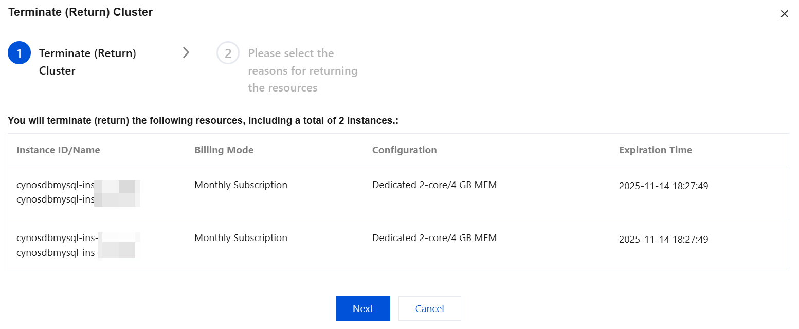The image size is (799, 329).
Task: Click the 'Instance ID/Name' column header
Action: pos(58,150)
